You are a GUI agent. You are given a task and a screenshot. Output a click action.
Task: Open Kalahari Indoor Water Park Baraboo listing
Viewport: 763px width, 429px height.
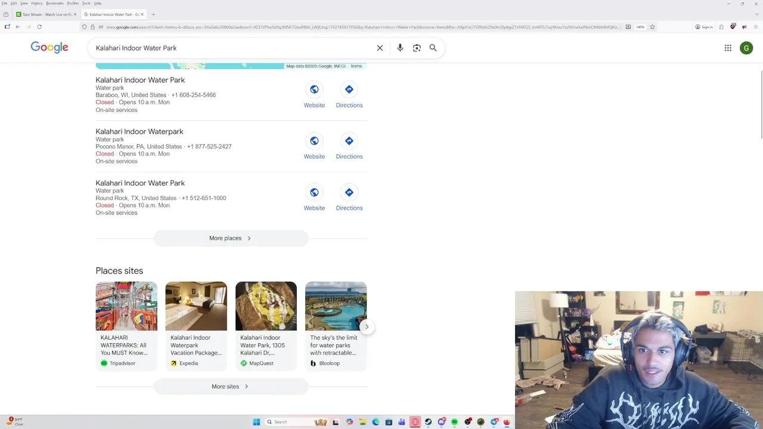point(140,80)
